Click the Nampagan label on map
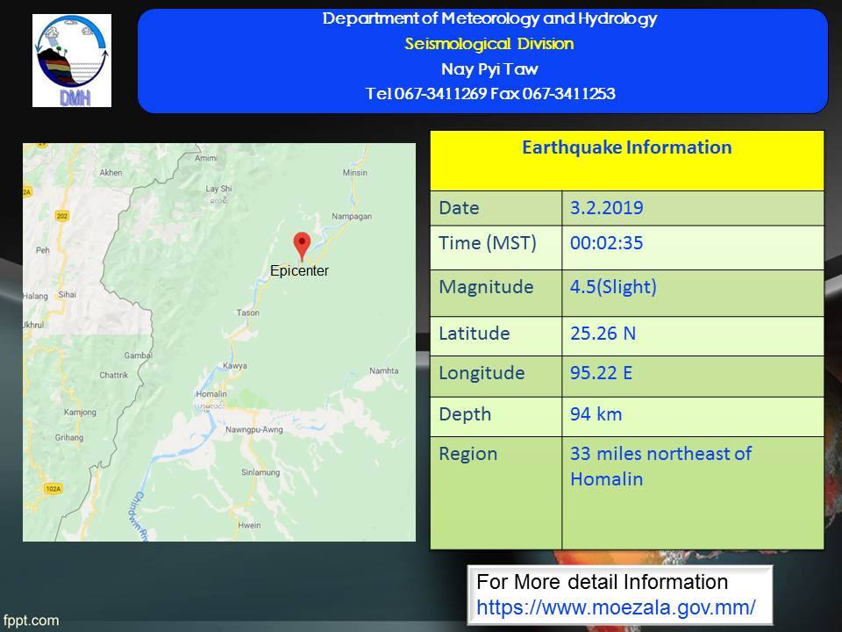The width and height of the screenshot is (842, 632). tap(352, 217)
